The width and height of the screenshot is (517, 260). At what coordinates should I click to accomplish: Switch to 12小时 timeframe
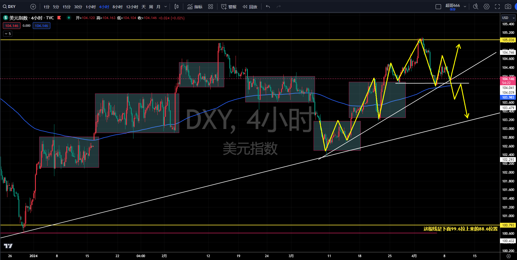pyautogui.click(x=132, y=7)
